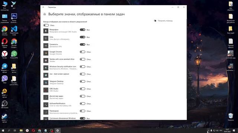Open Opera from the taskbar
238x133 pixels.
click(x=33, y=130)
